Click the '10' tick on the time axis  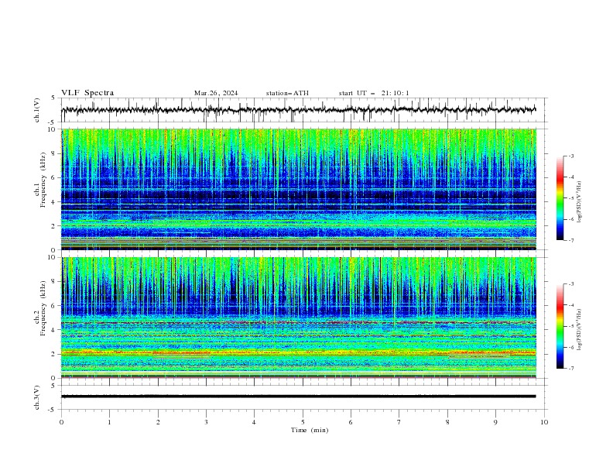coord(544,422)
